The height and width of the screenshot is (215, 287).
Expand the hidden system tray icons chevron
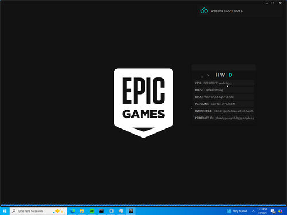(253, 211)
